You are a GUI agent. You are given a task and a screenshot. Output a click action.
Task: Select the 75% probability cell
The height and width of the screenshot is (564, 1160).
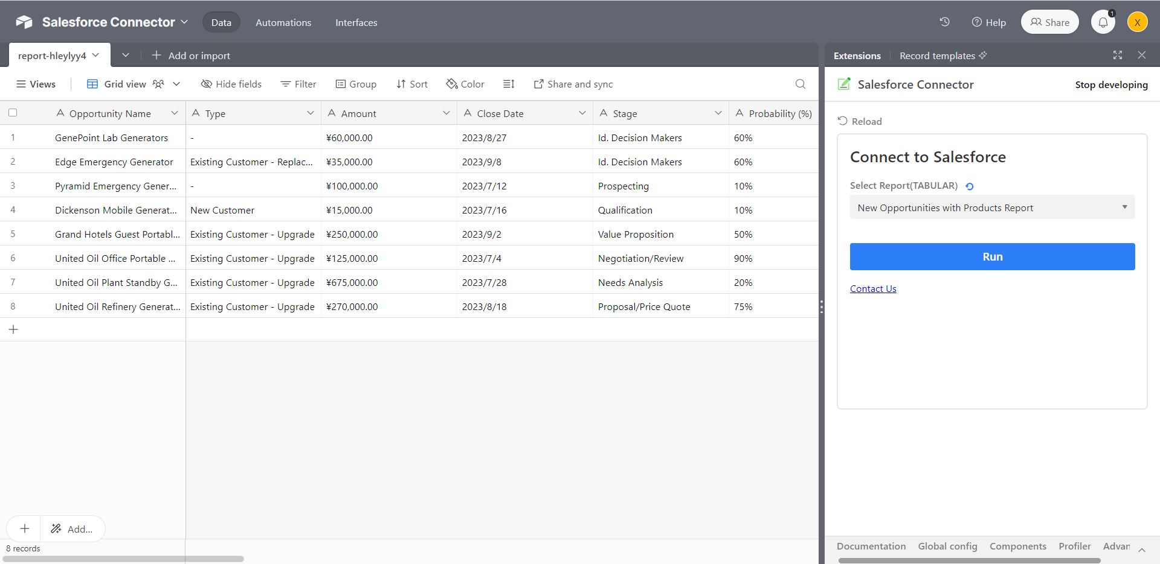(774, 306)
